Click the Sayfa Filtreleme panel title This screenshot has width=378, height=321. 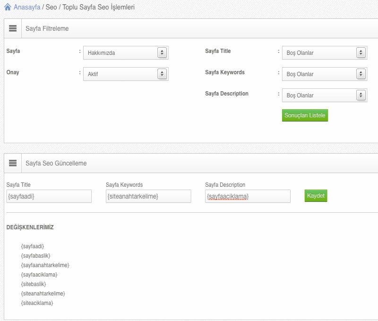pos(47,29)
